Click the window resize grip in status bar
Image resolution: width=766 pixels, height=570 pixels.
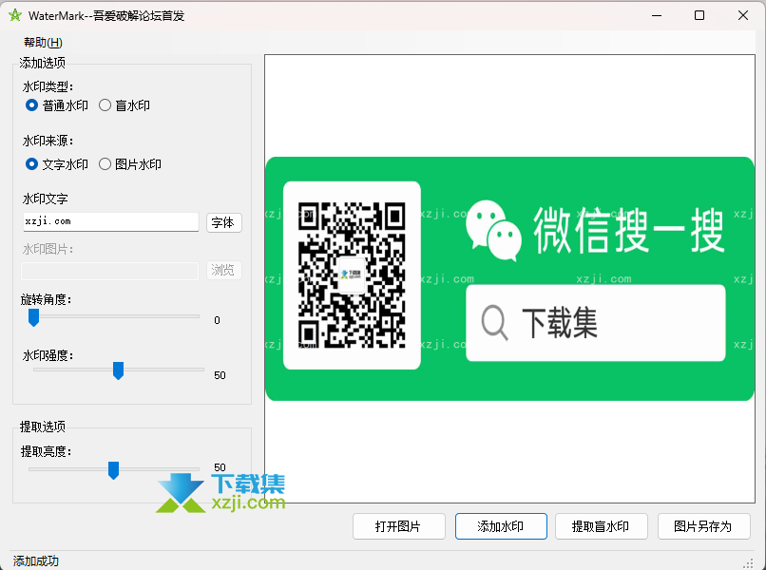748,563
